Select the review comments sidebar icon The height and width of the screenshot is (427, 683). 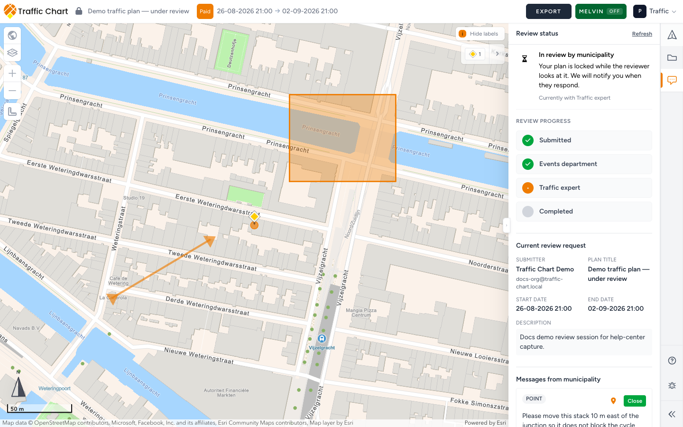click(x=672, y=80)
